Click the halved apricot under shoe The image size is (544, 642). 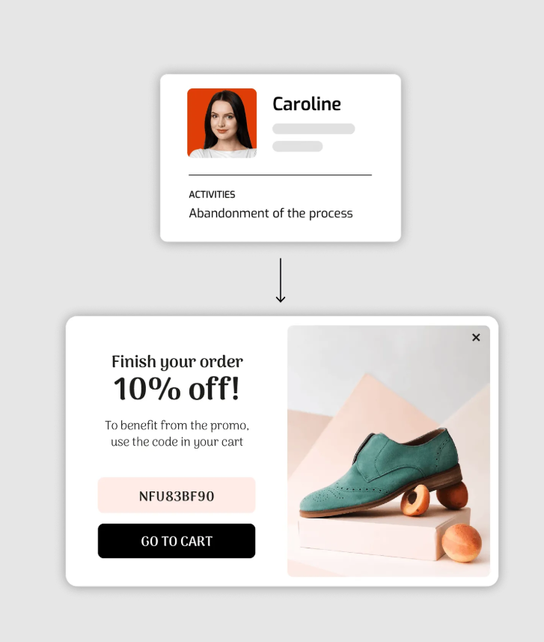(x=415, y=500)
